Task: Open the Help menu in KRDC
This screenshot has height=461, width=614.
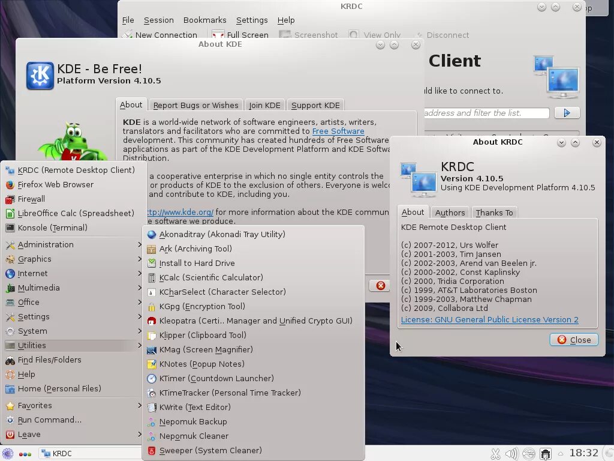Action: tap(286, 20)
